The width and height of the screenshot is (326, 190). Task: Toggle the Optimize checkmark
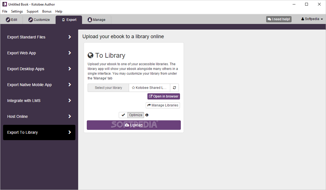(123, 115)
